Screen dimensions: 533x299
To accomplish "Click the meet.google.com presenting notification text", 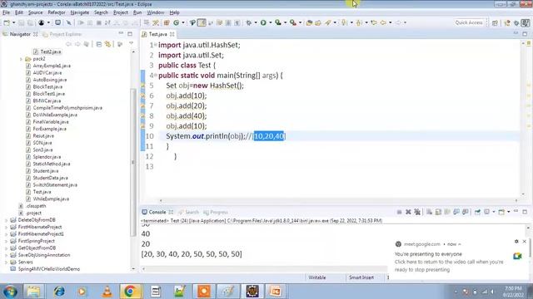I will pyautogui.click(x=449, y=262).
